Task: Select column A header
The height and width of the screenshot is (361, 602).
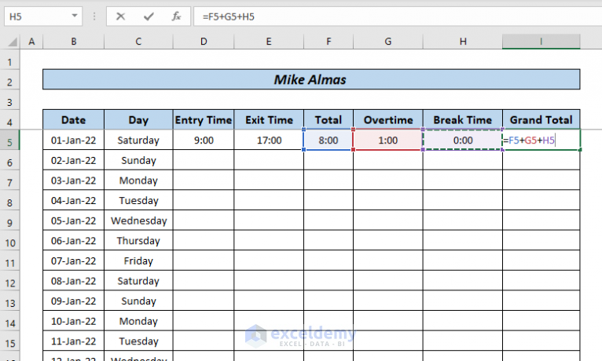Action: point(31,42)
